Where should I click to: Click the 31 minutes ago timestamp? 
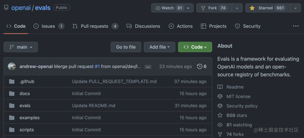[x=191, y=106]
